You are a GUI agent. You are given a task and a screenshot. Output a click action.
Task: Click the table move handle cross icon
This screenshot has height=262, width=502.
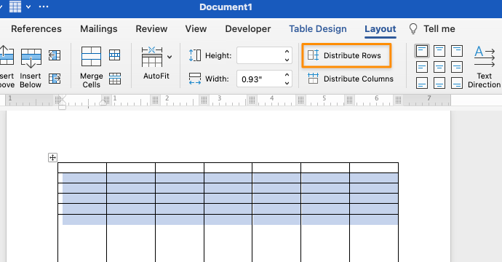(53, 158)
